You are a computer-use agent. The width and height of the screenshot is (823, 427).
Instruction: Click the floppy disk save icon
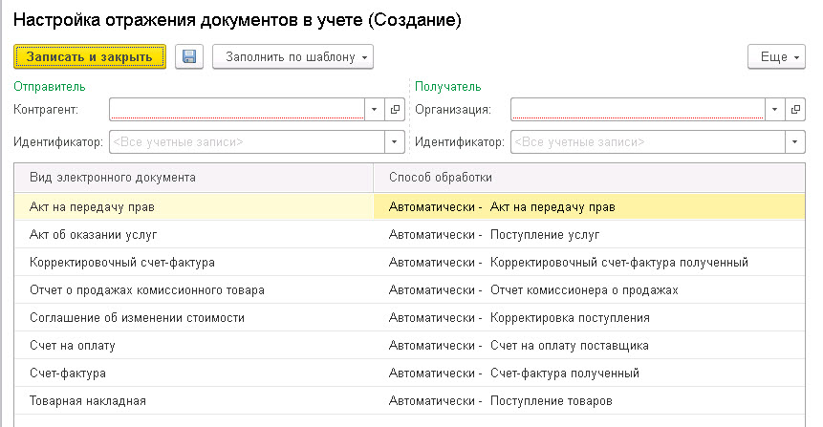coord(189,56)
